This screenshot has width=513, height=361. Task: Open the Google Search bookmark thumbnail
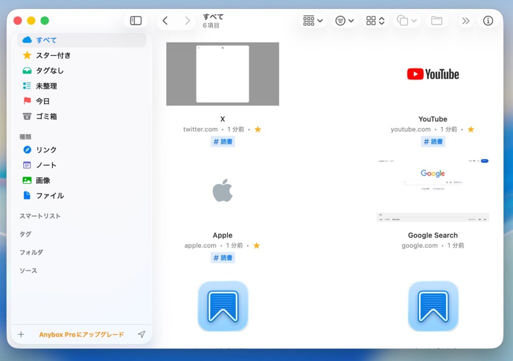[x=433, y=190]
